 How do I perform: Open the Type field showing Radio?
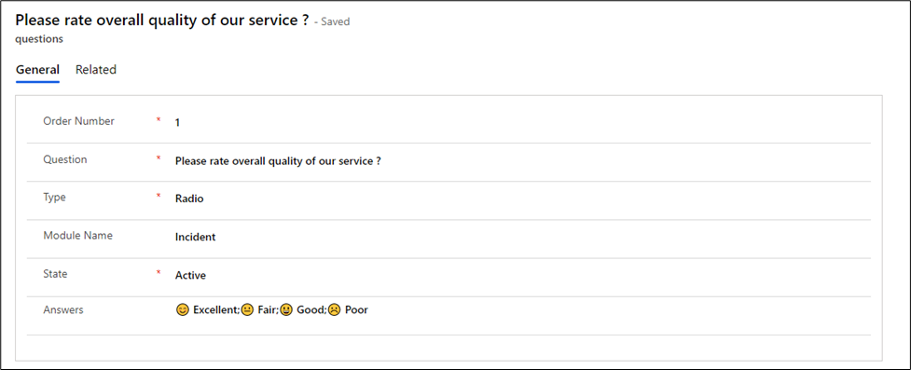(x=189, y=199)
